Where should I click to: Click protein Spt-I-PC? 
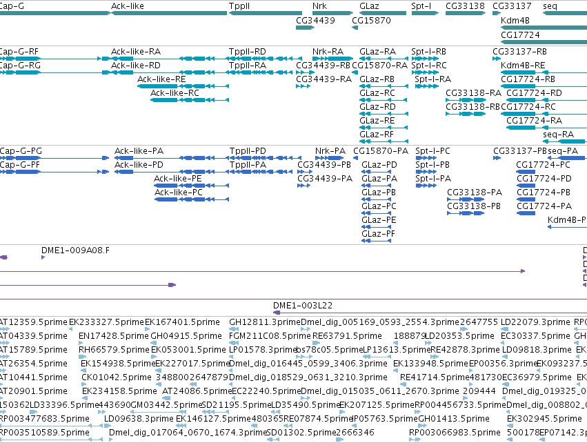(432, 151)
